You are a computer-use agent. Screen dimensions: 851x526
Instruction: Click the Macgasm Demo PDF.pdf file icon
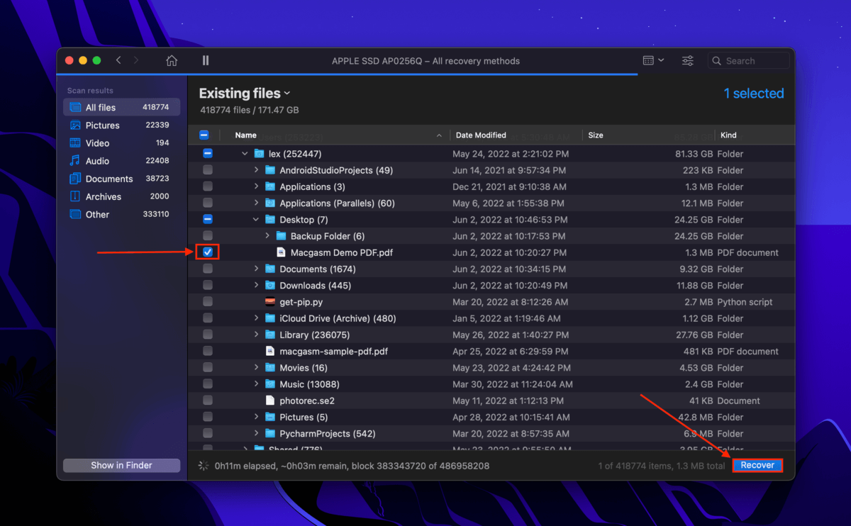point(281,252)
